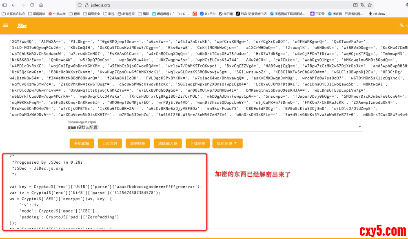Open the ctf.show bookmark
The width and height of the screenshot is (408, 239).
(377, 14)
